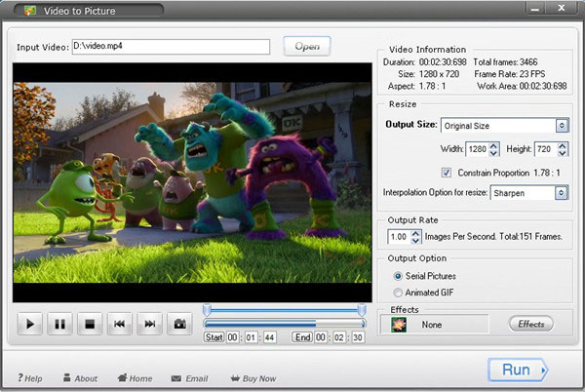This screenshot has height=392, width=585.
Task: Open Help via the question mark
Action: pyautogui.click(x=29, y=378)
